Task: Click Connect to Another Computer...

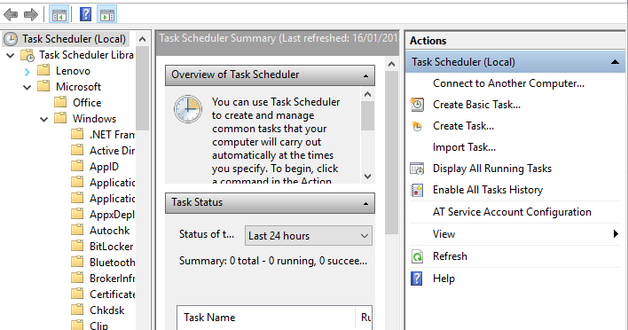Action: (x=508, y=83)
